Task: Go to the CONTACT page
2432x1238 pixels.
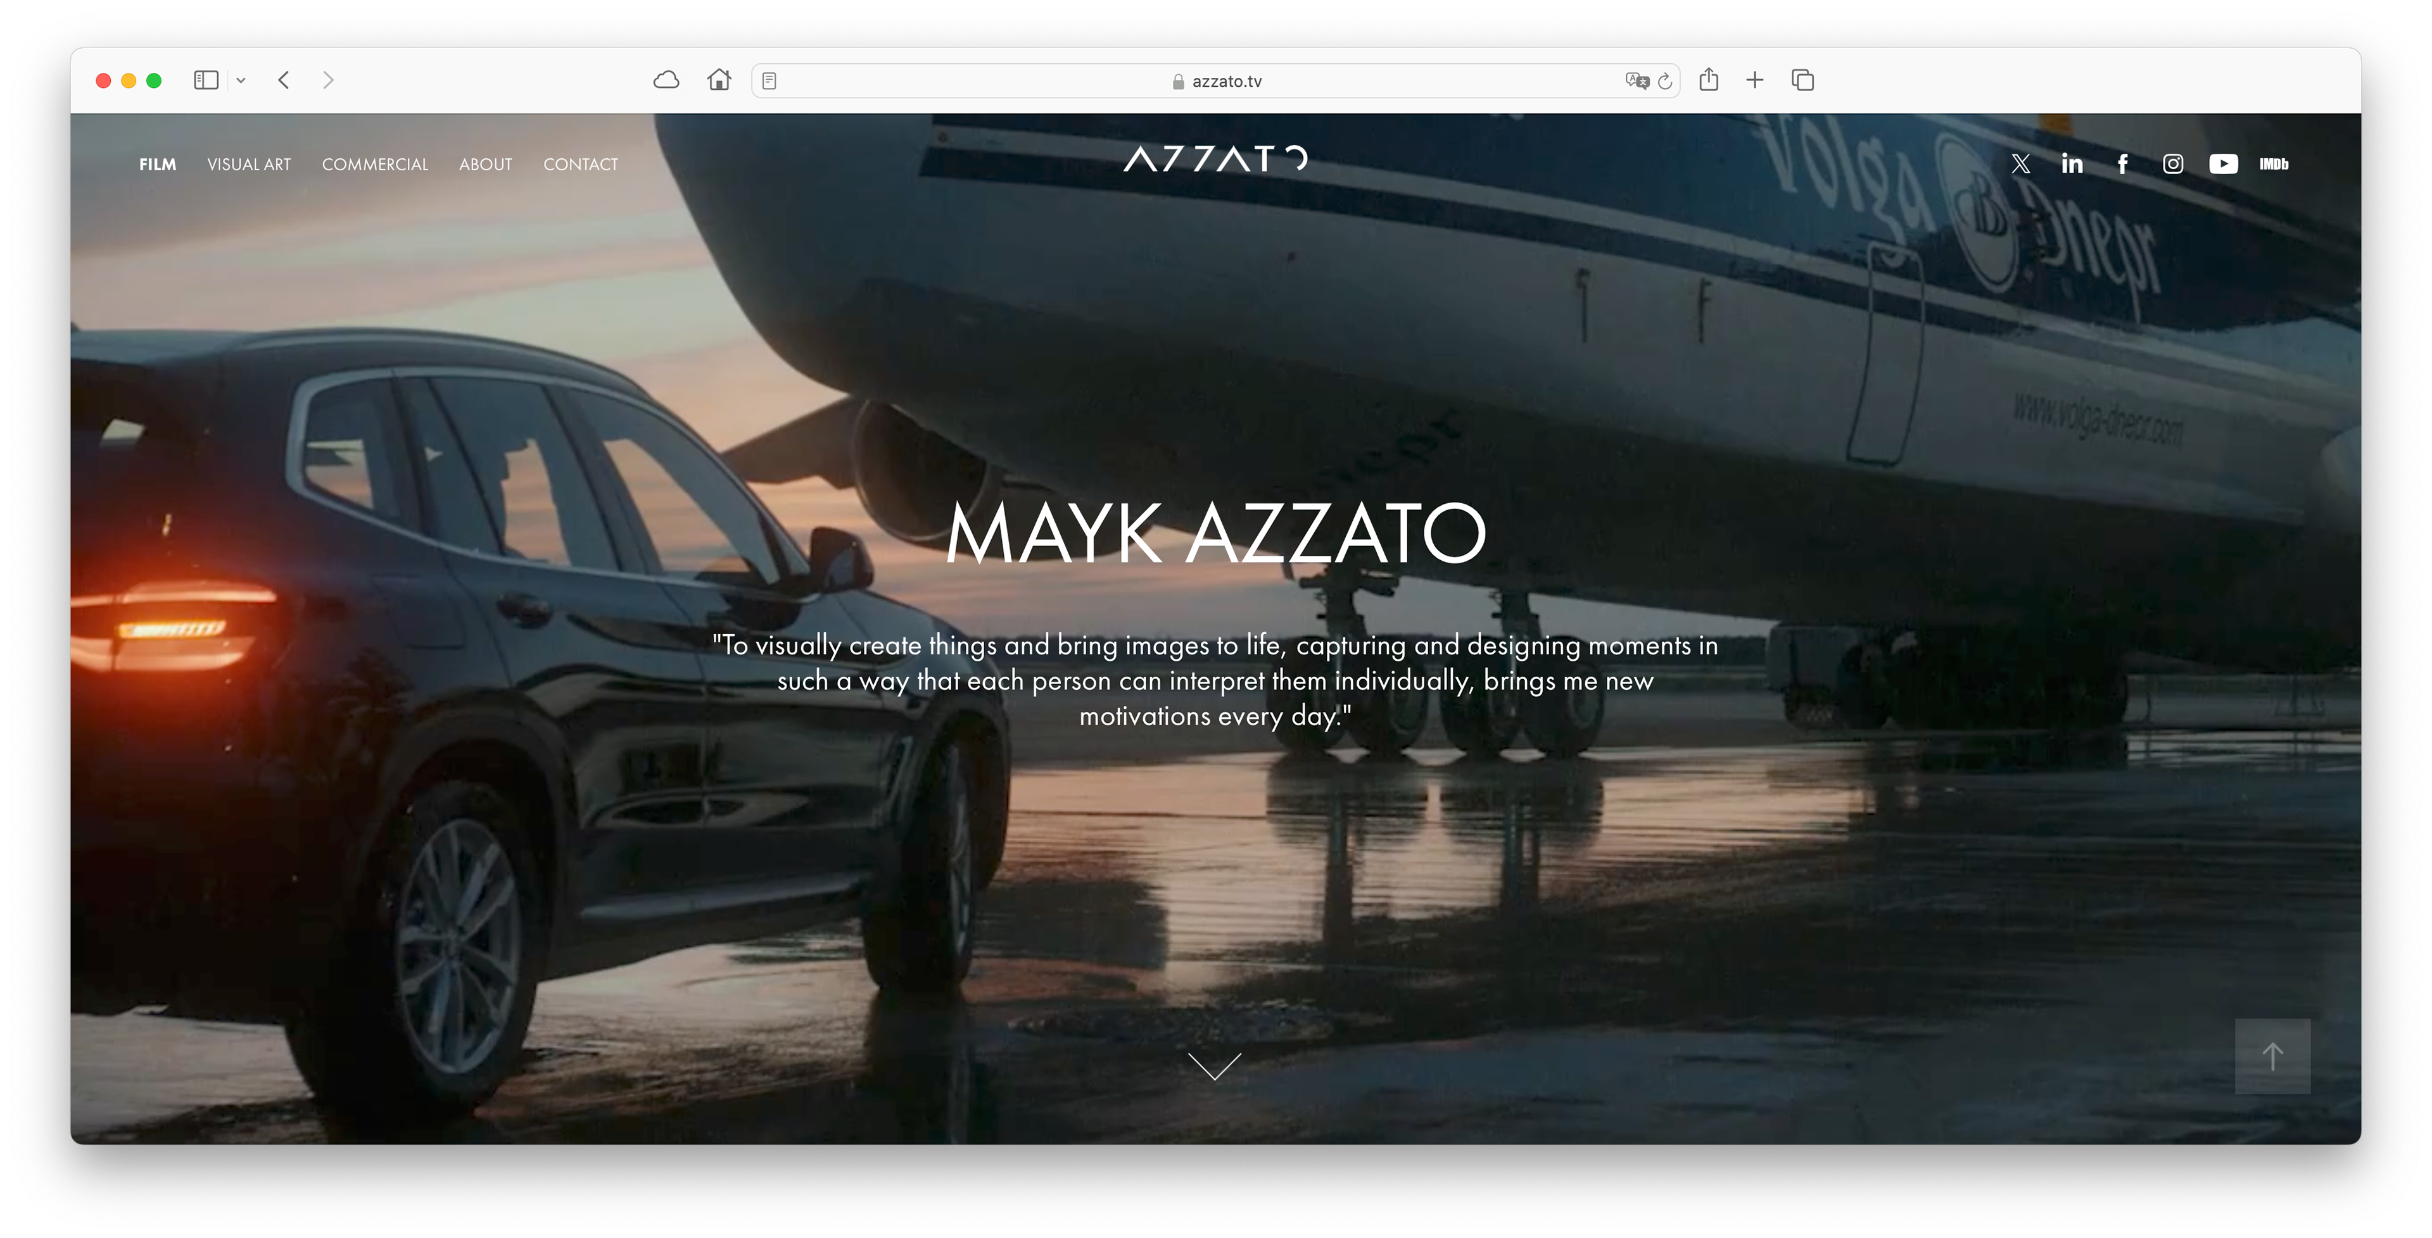Action: [x=581, y=164]
